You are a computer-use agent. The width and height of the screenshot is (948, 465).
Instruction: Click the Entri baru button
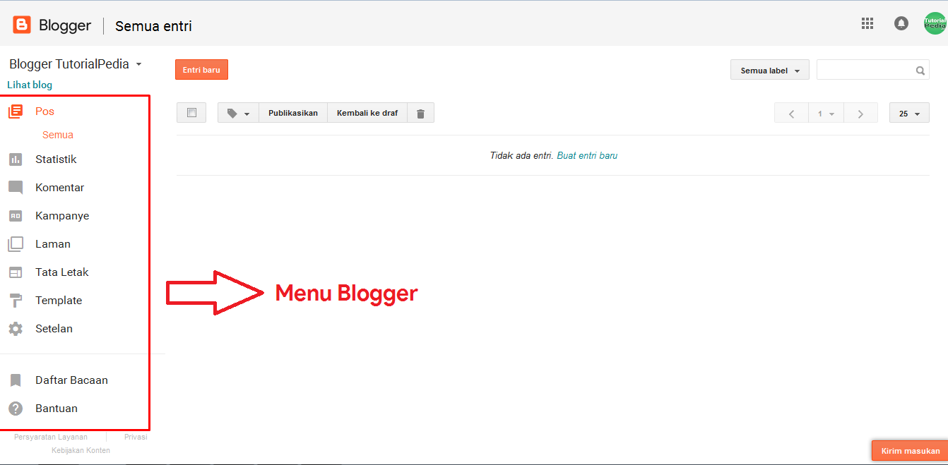pyautogui.click(x=201, y=70)
